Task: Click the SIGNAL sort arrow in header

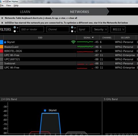Action: (x=93, y=38)
